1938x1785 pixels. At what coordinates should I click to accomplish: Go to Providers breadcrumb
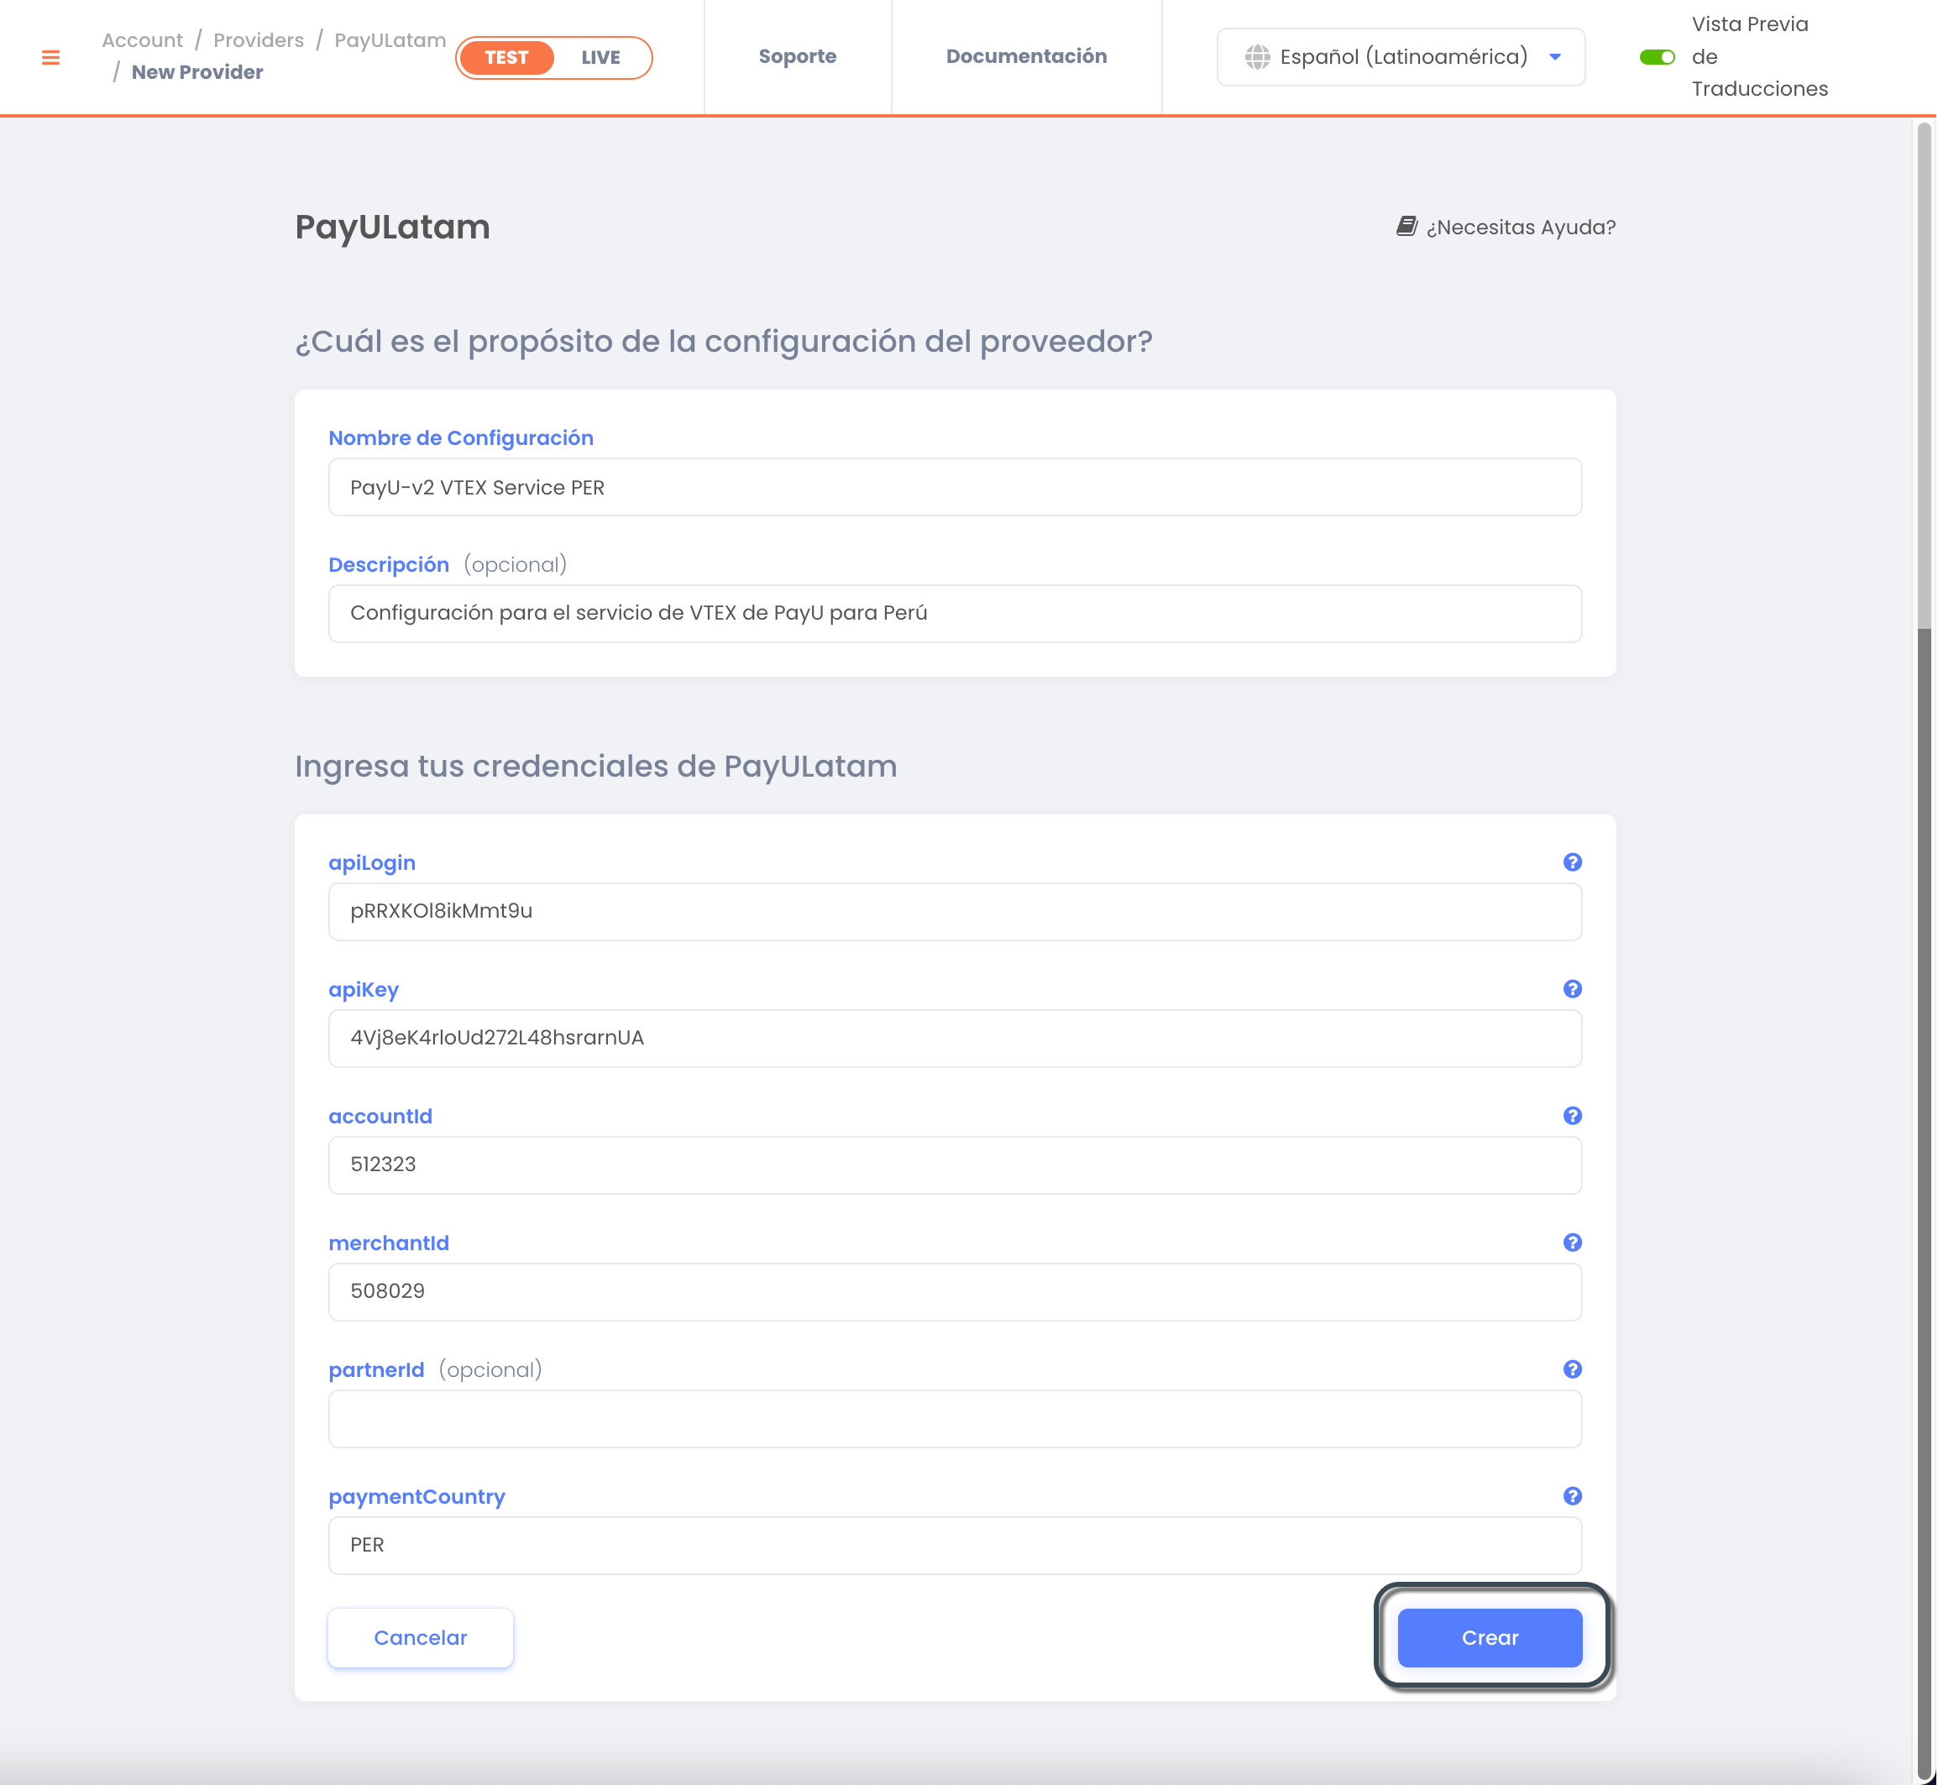(x=258, y=40)
